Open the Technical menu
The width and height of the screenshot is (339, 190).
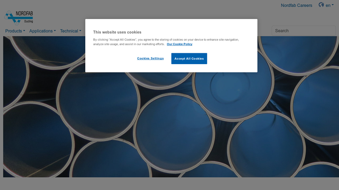[69, 31]
